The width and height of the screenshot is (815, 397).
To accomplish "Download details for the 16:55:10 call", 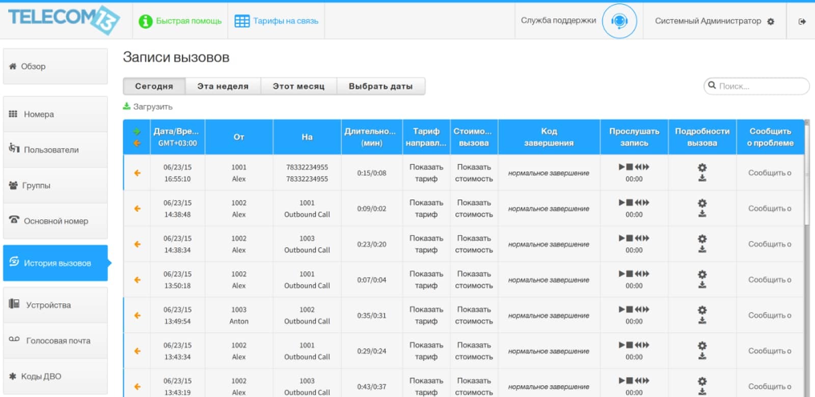I will [x=702, y=178].
